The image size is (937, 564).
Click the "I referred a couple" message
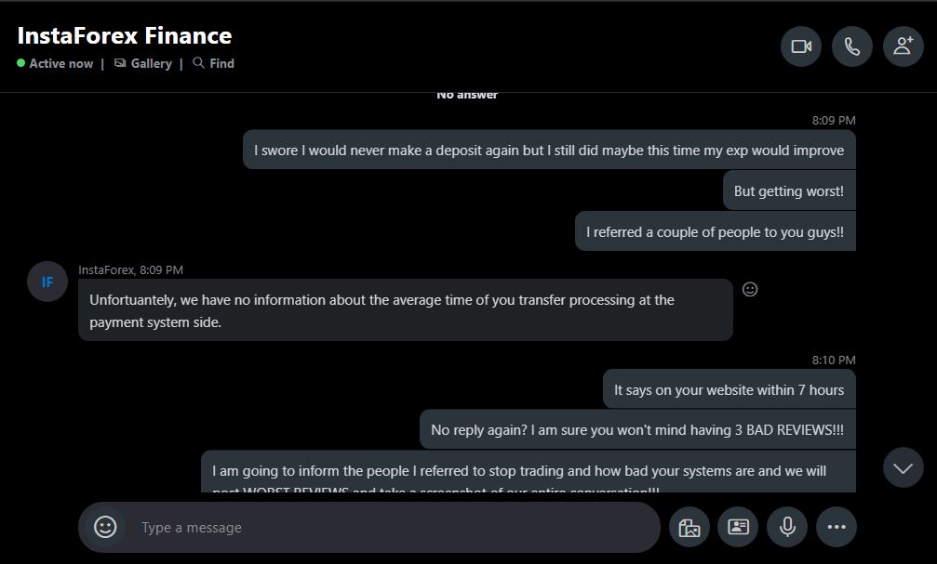pyautogui.click(x=715, y=231)
